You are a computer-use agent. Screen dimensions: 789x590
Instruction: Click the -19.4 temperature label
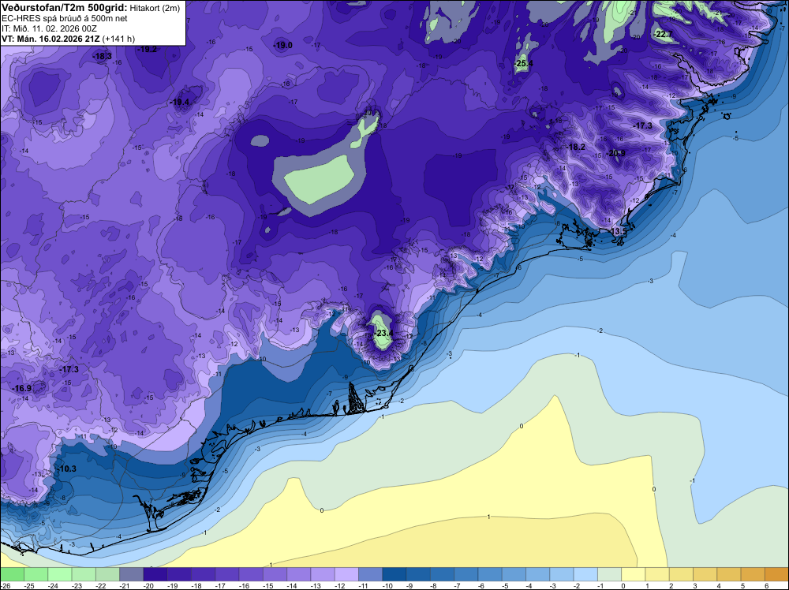click(180, 102)
